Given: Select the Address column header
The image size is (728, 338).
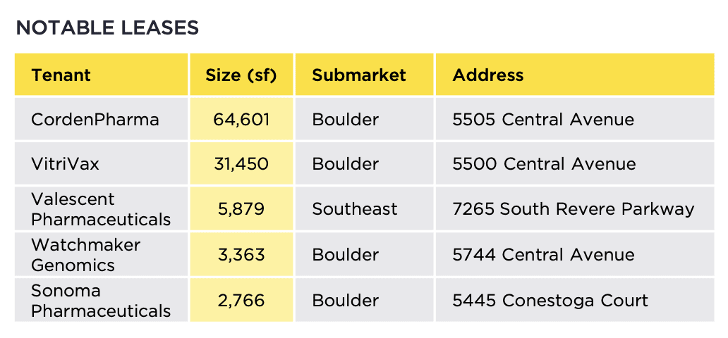Looking at the screenshot, I should pyautogui.click(x=488, y=75).
